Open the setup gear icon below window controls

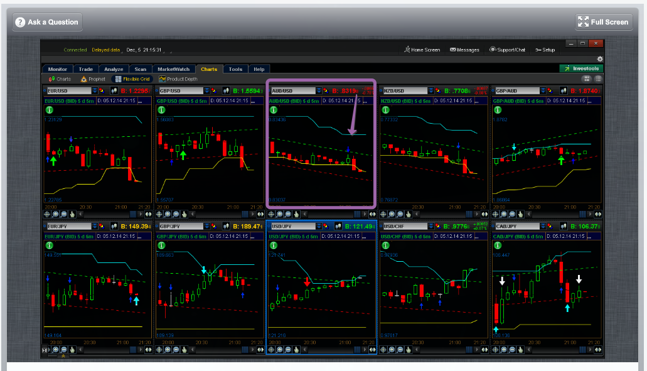(599, 59)
